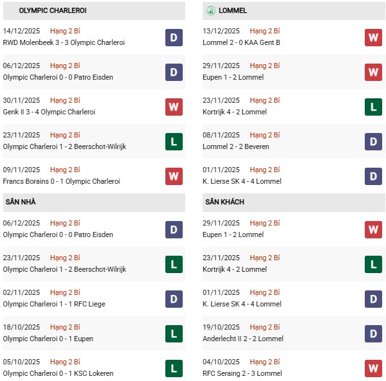Open the Sân Nhà home matches header
This screenshot has width=386, height=381.
point(21,202)
